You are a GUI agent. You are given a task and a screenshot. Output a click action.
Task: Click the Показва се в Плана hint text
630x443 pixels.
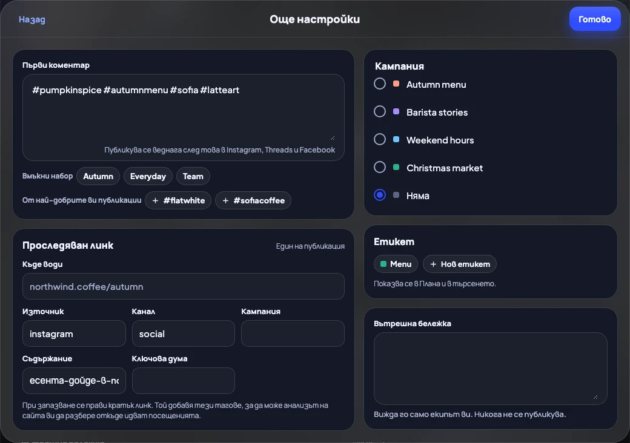tap(435, 284)
